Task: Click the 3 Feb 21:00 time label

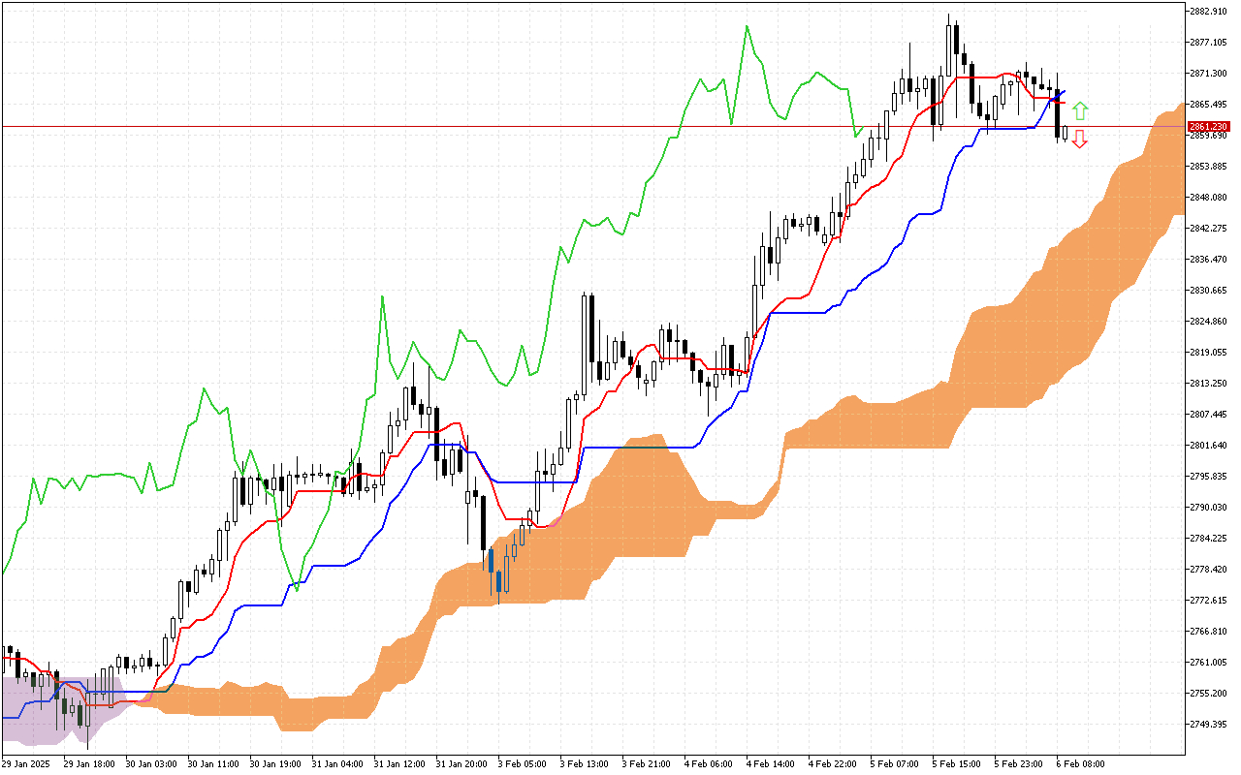Action: click(x=645, y=763)
